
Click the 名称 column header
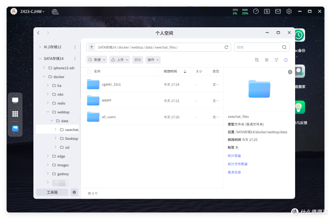97,72
